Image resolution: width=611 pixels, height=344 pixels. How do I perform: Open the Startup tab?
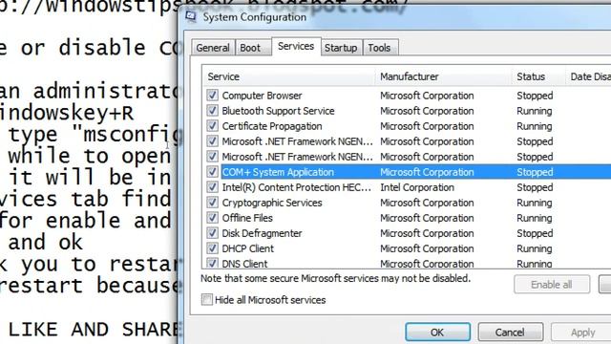pos(341,48)
